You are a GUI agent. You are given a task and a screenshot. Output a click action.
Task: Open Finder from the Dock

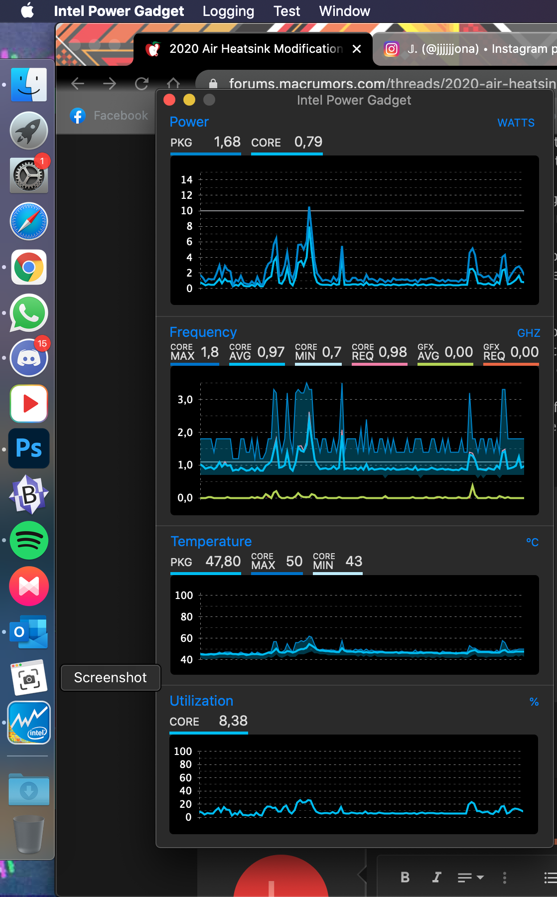click(x=29, y=85)
